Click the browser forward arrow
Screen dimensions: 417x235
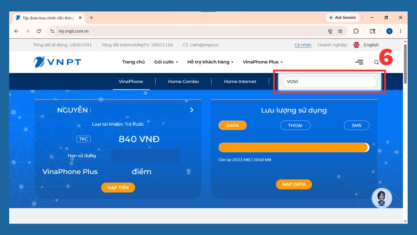click(x=27, y=31)
